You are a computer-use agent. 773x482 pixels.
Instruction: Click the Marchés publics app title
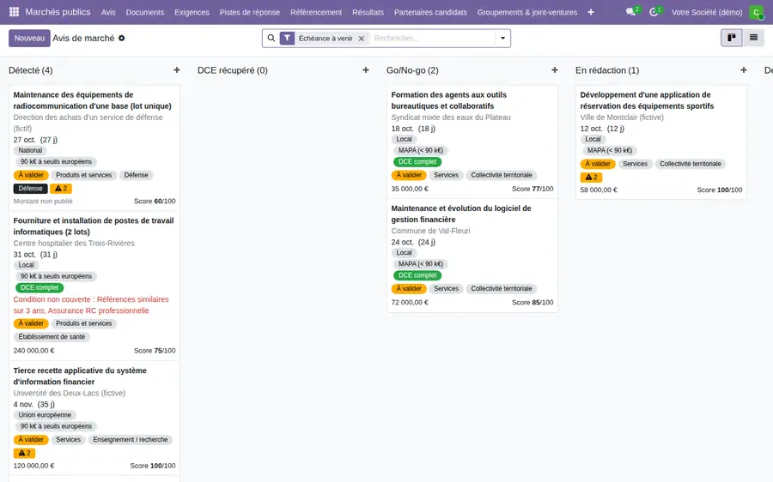(x=58, y=12)
